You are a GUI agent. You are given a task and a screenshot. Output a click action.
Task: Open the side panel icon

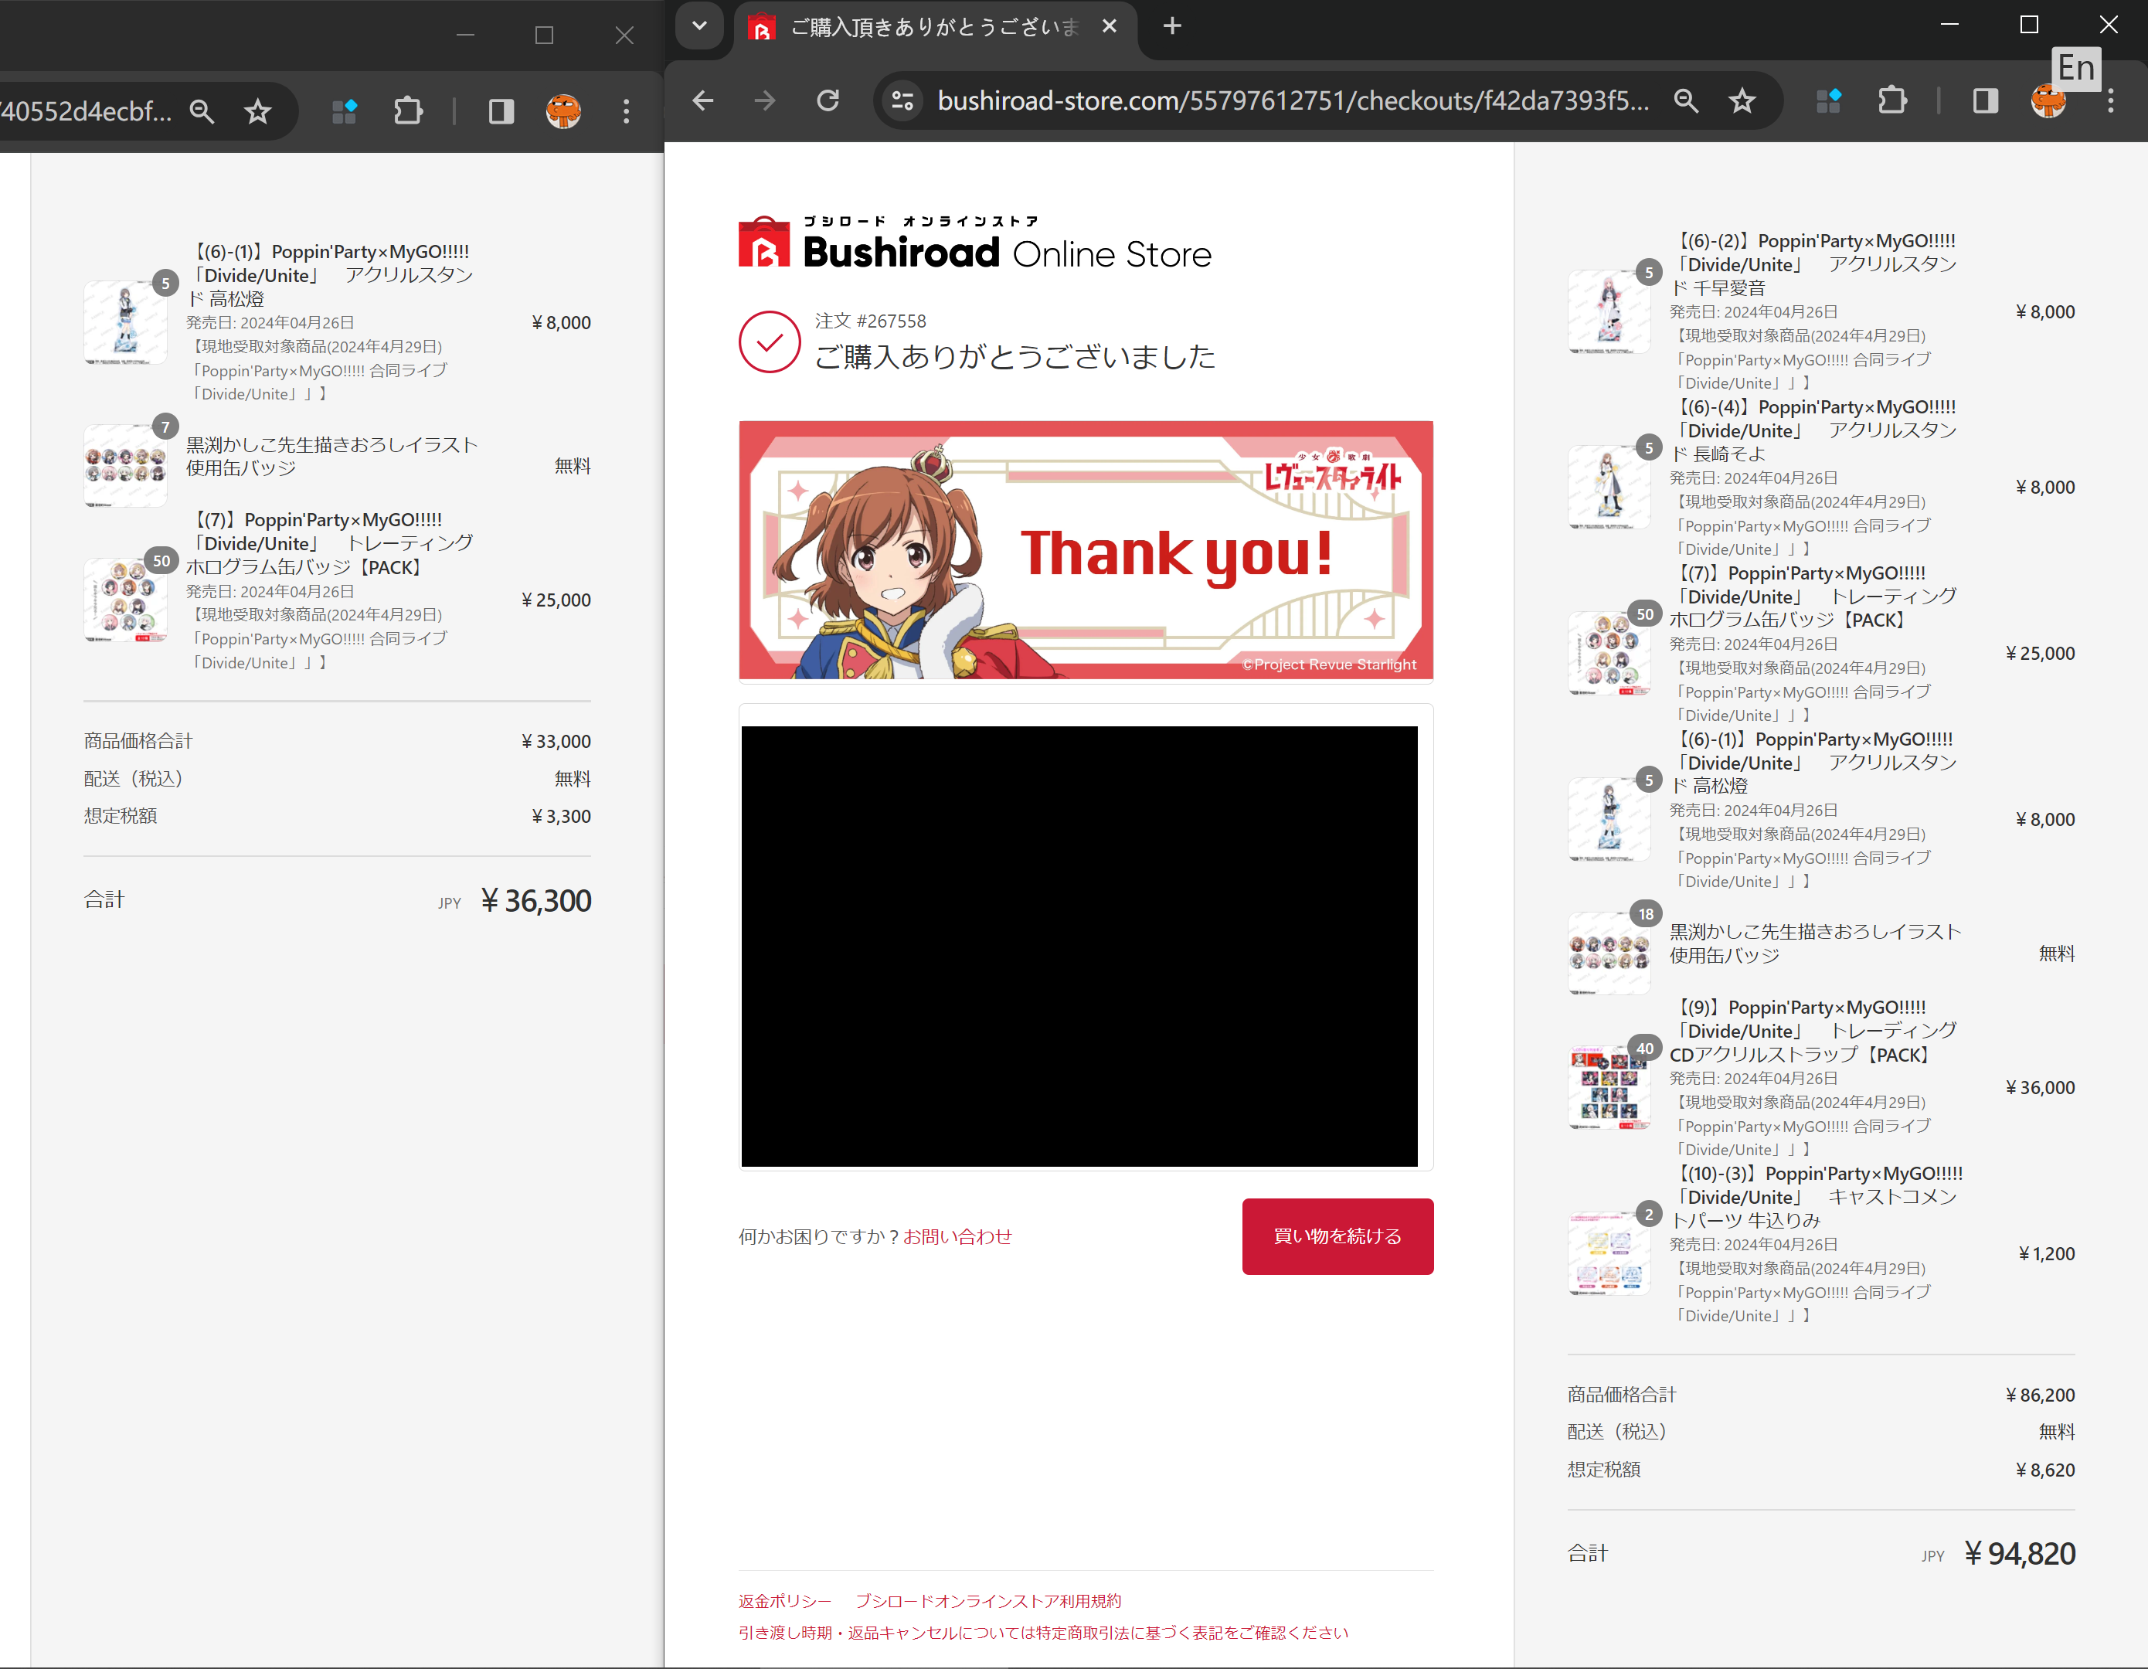coord(1983,100)
